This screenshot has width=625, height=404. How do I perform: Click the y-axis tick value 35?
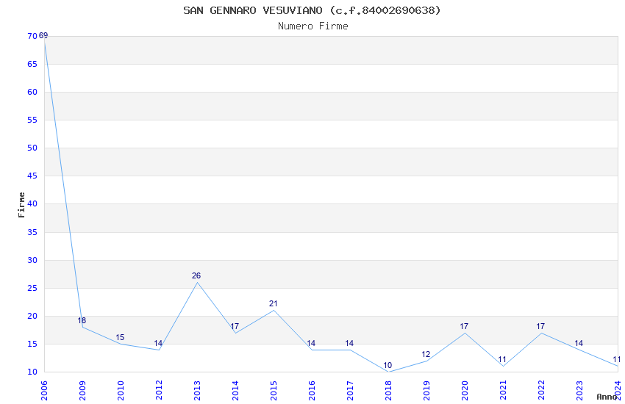(x=32, y=232)
